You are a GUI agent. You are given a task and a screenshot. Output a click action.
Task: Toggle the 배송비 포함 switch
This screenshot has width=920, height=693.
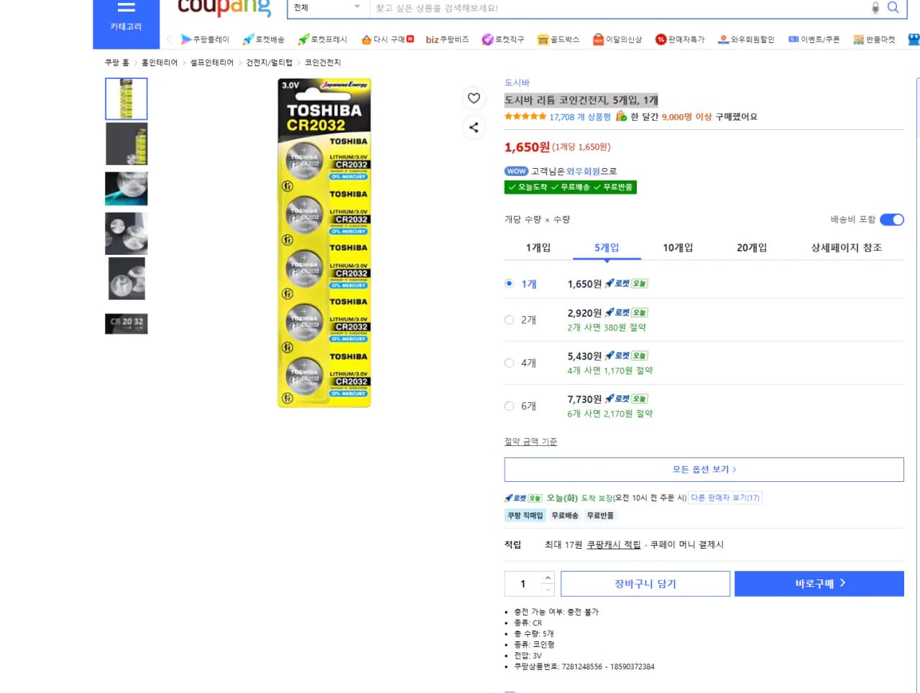(891, 220)
